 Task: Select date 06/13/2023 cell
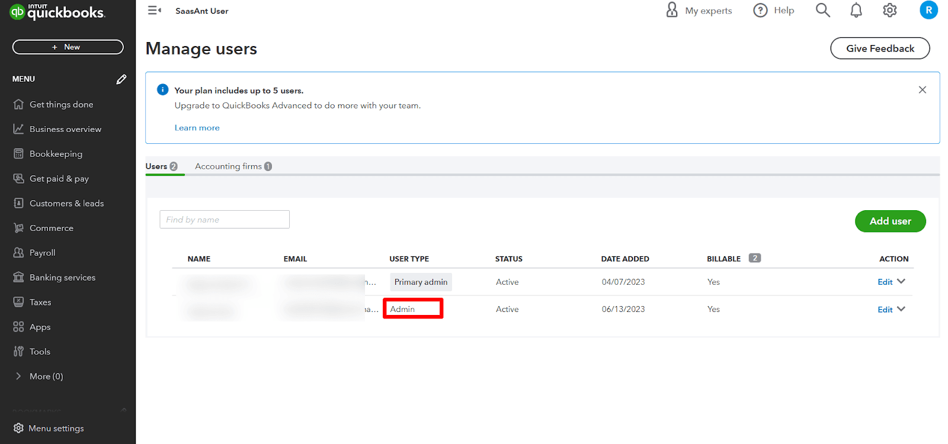623,309
